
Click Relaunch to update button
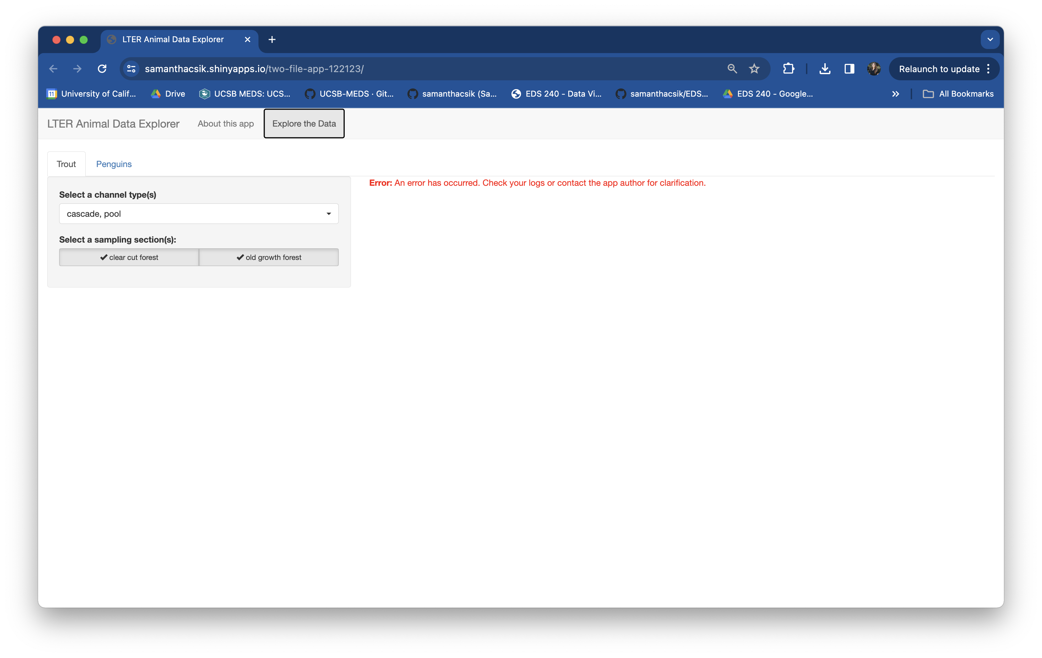coord(939,69)
